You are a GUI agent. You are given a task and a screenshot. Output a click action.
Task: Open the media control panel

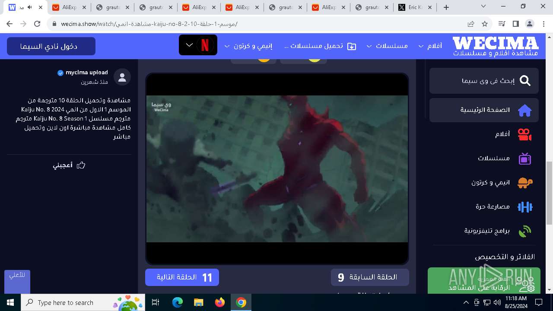(x=502, y=24)
